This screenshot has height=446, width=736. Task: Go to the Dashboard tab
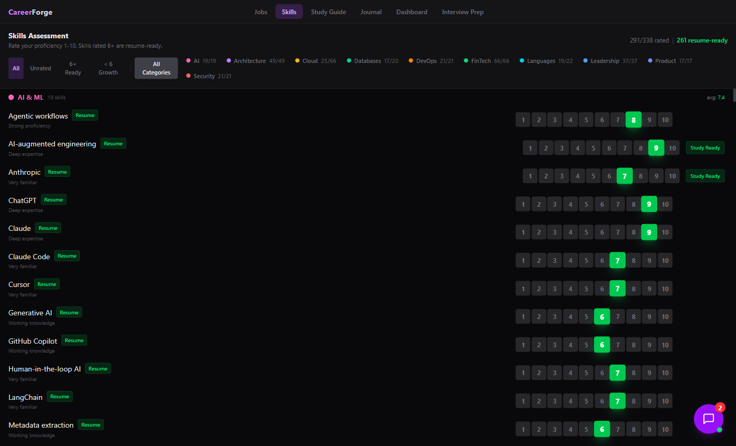coord(412,12)
